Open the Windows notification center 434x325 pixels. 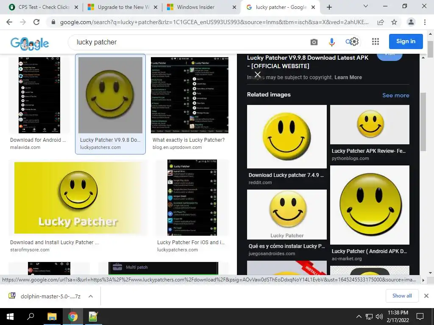tap(420, 317)
